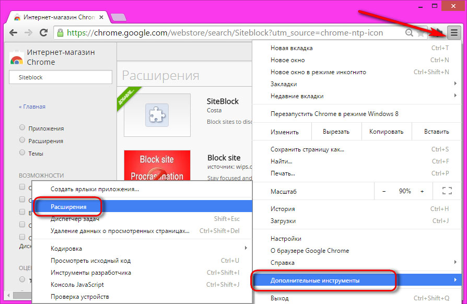Focus the address bar URL

click(225, 32)
